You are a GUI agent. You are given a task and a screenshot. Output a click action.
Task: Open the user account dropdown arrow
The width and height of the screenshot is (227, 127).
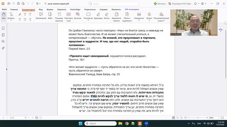pos(205,4)
